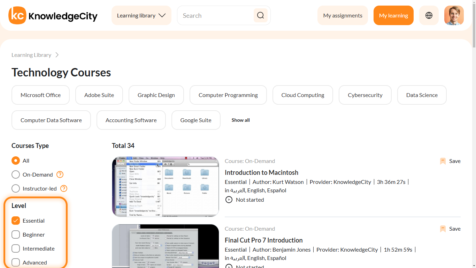The height and width of the screenshot is (268, 476).
Task: Click the play icon beside Not started for Macintosh
Action: [229, 200]
